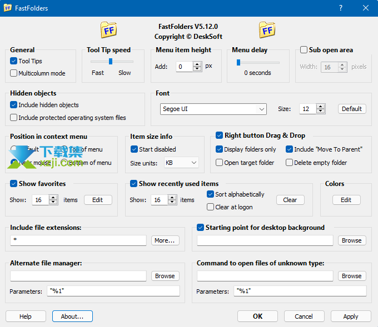Increase Menu item height Add value
The height and width of the screenshot is (327, 378).
point(197,64)
